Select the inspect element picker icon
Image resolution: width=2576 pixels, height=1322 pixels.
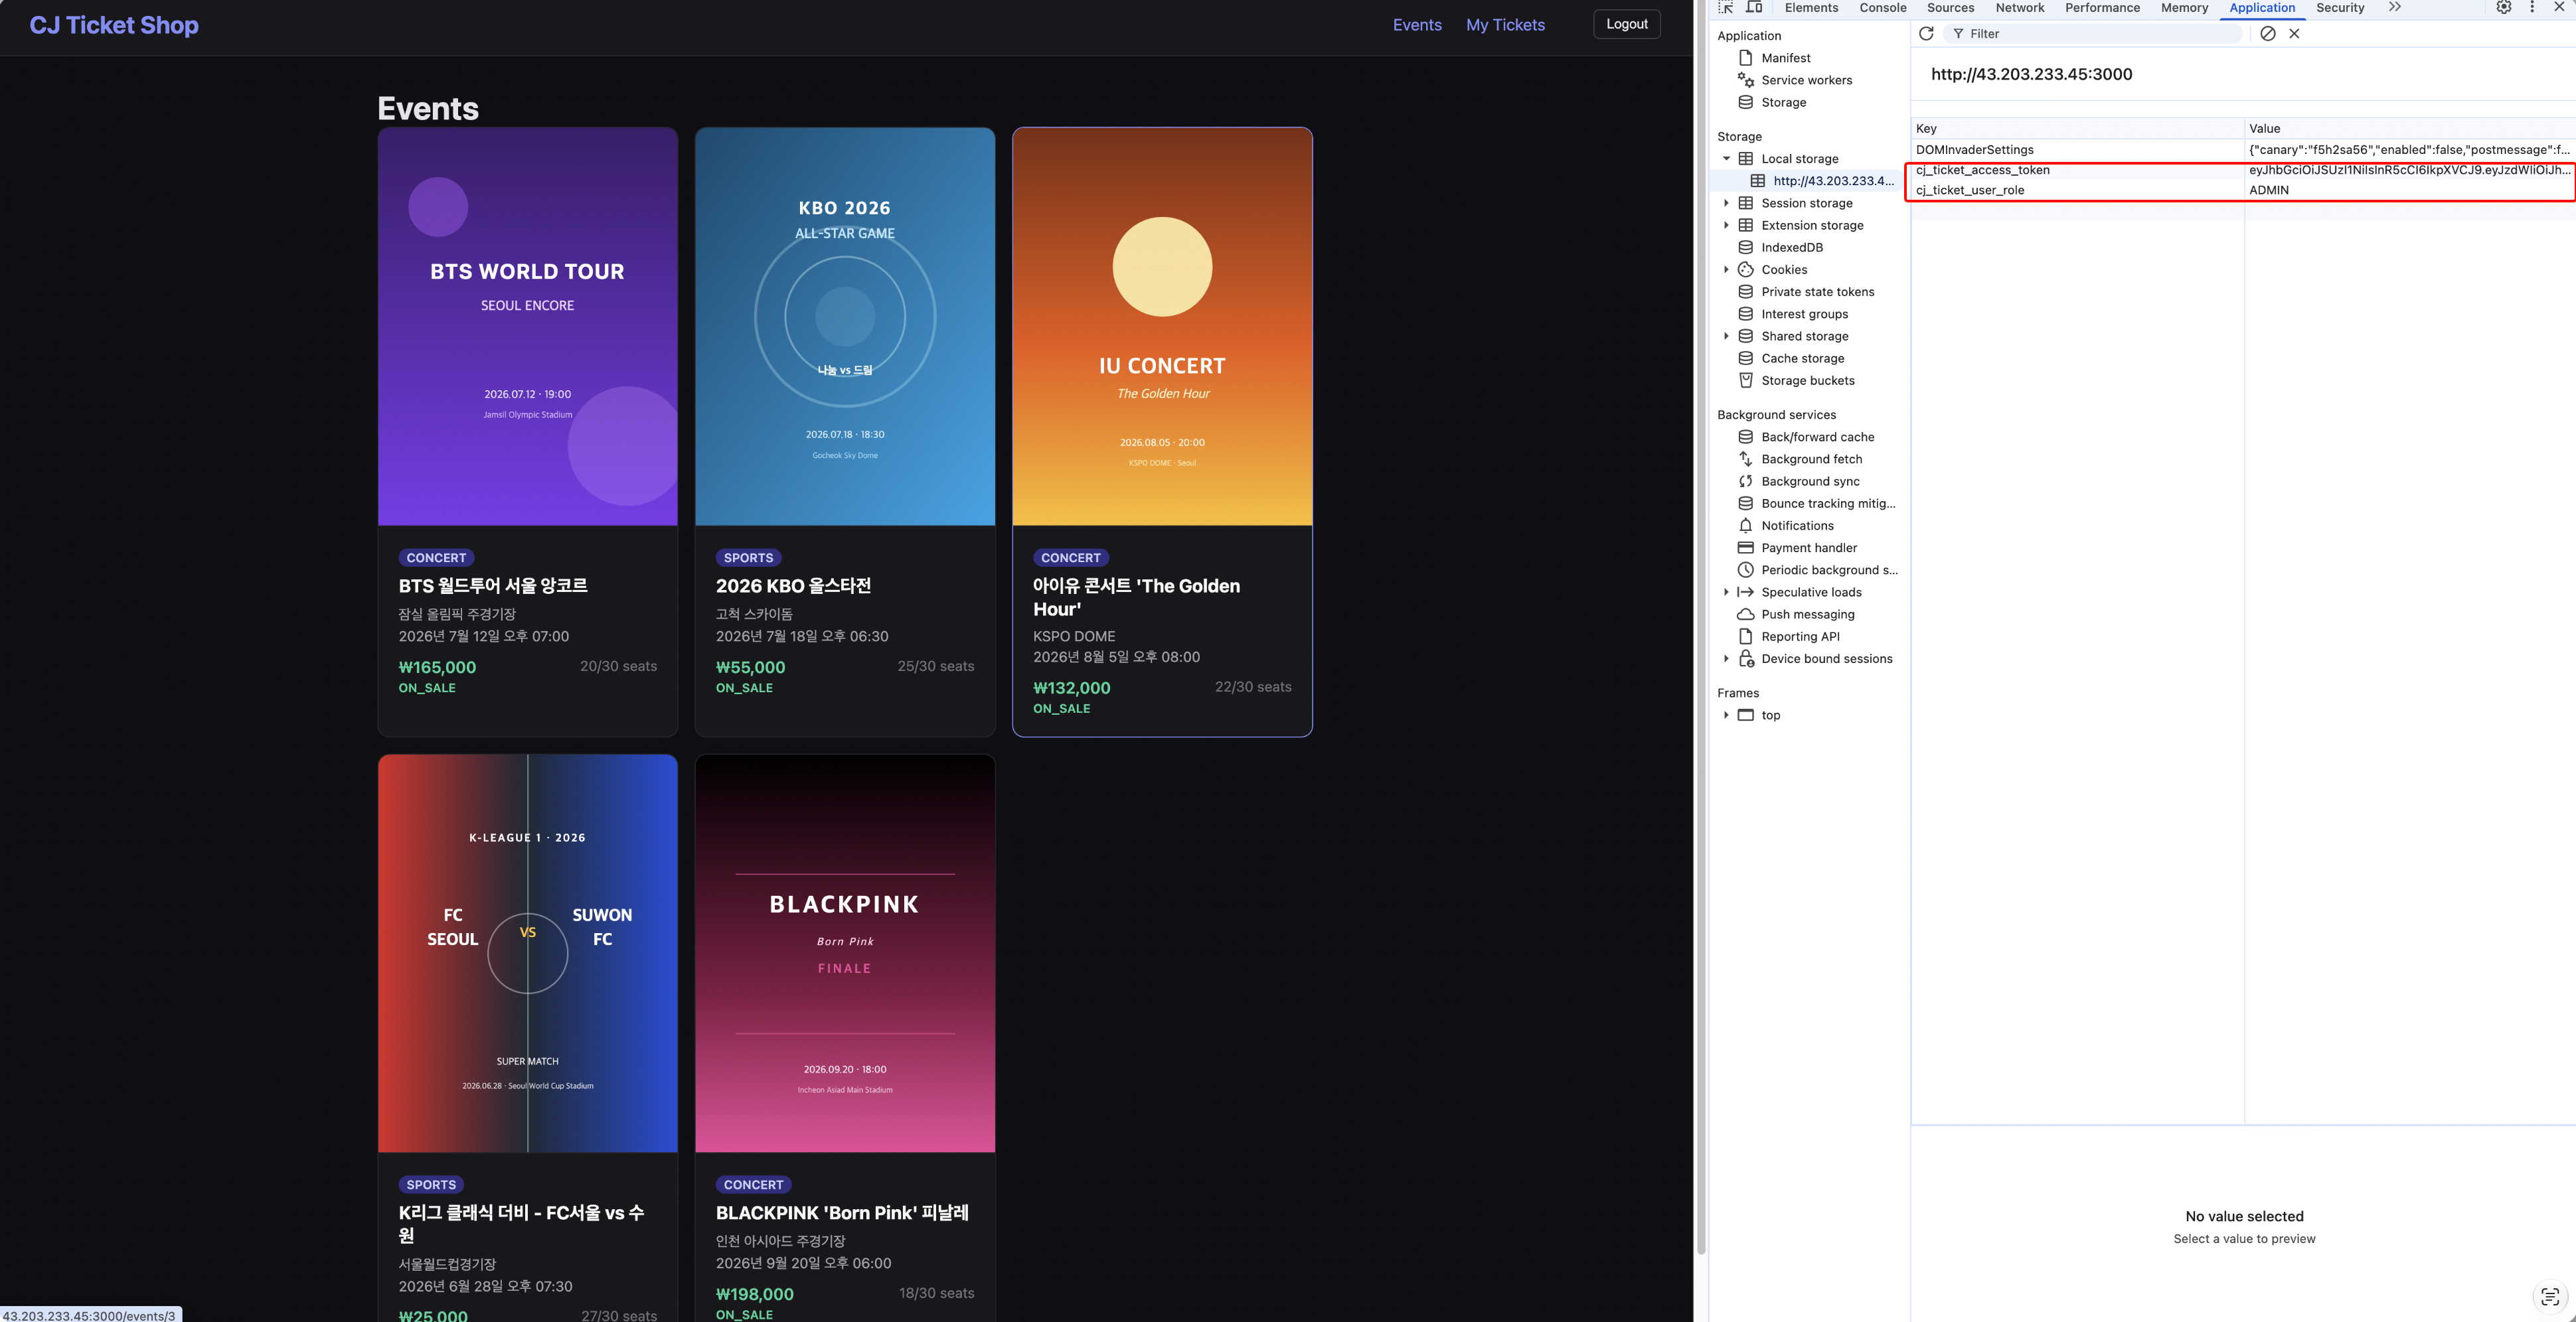click(1725, 8)
